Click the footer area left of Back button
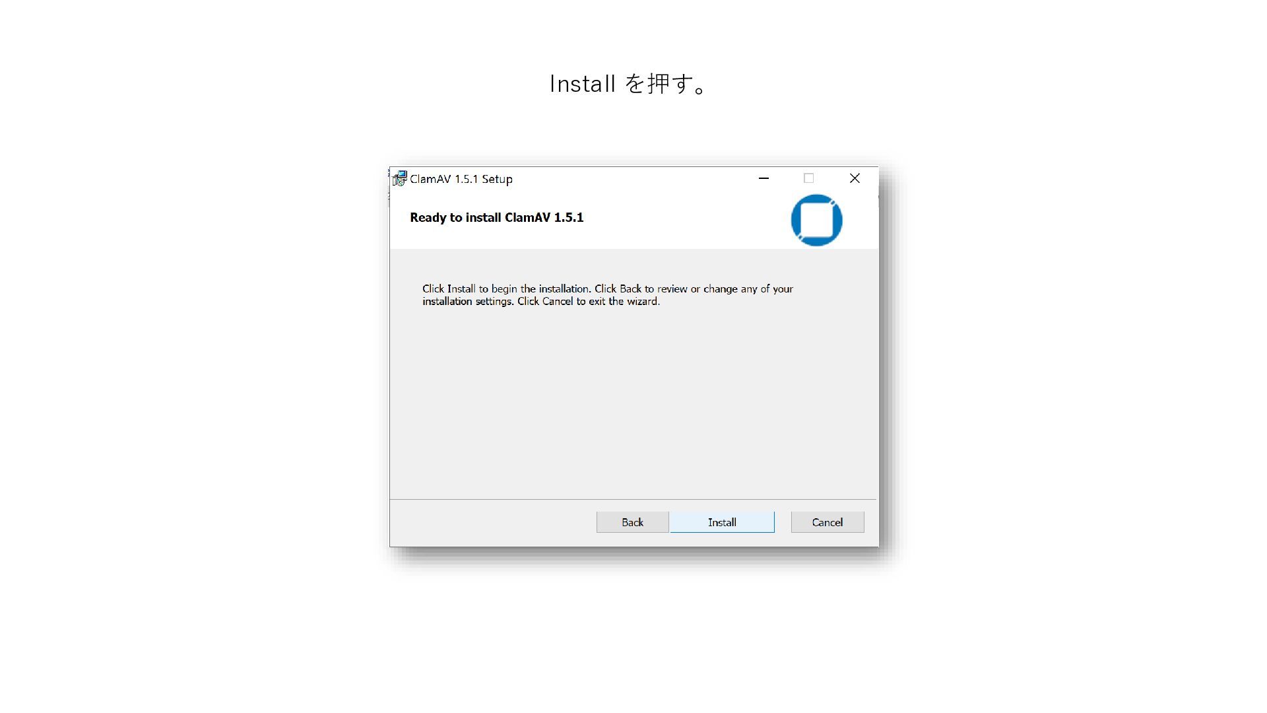The height and width of the screenshot is (713, 1267). (492, 522)
